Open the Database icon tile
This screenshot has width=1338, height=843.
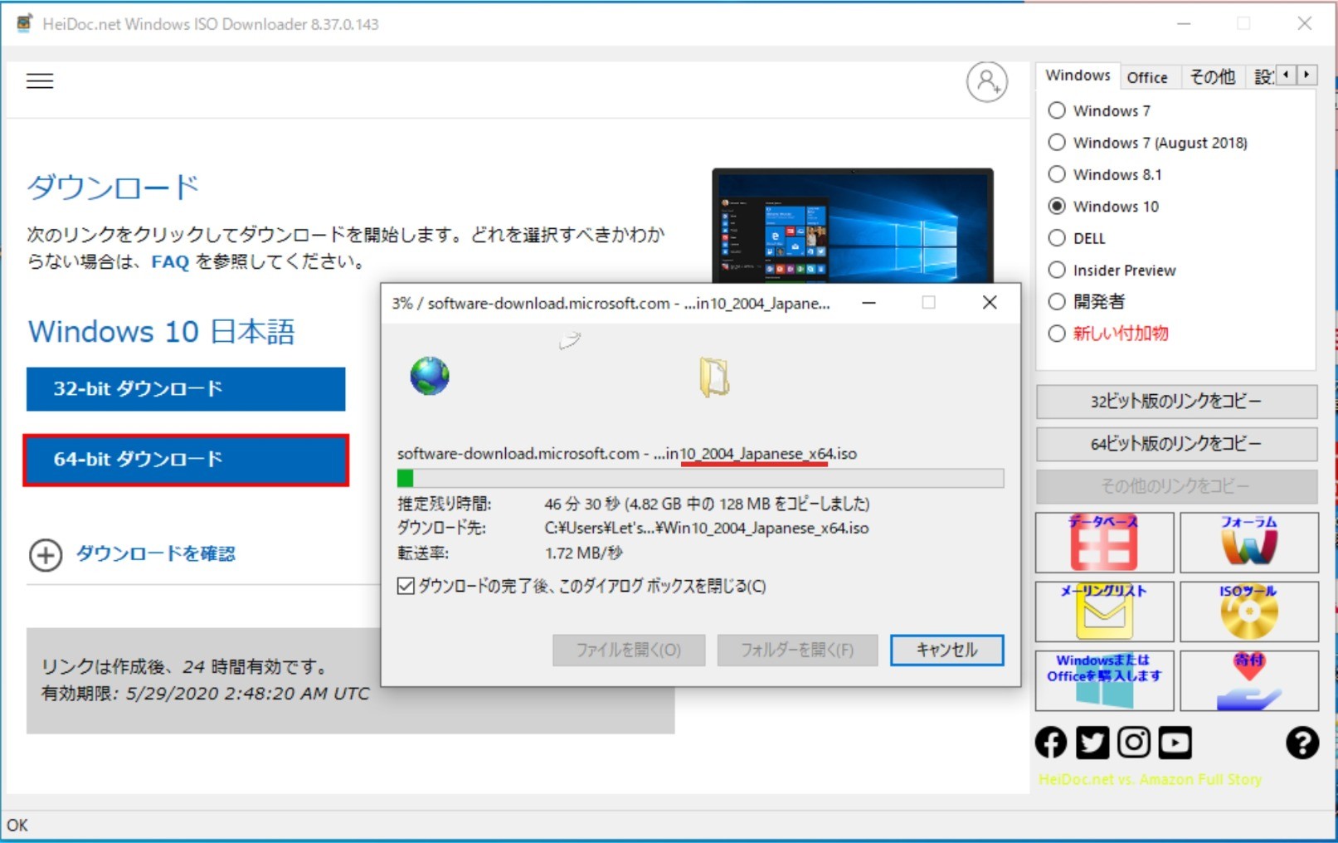(1104, 543)
